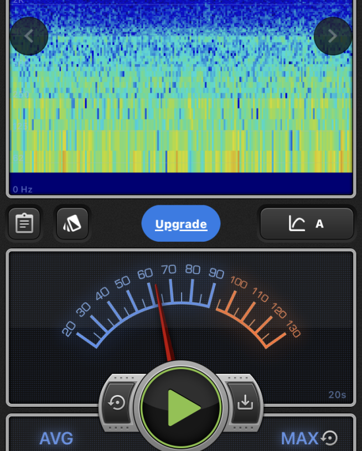This screenshot has height=451, width=362.
Task: Tap the right arrow on the spectrogram
Action: 332,36
